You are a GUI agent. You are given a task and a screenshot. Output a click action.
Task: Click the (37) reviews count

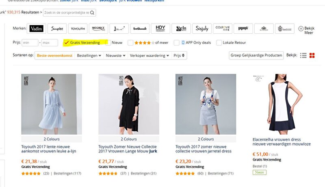point(123,174)
